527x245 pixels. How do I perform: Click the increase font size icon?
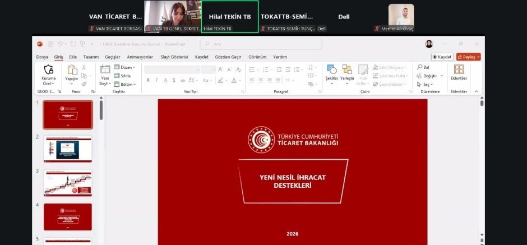tap(220, 70)
